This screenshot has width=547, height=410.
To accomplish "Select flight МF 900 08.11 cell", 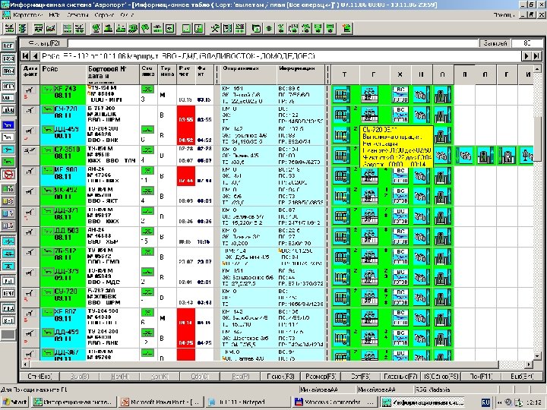I will [63, 175].
